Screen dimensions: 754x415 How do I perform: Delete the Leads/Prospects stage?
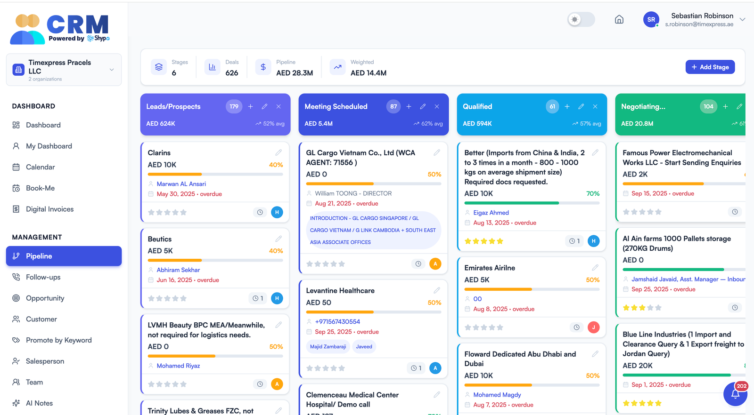tap(279, 106)
